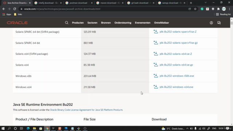
Task: Open a new browser tab
Action: [191, 3]
